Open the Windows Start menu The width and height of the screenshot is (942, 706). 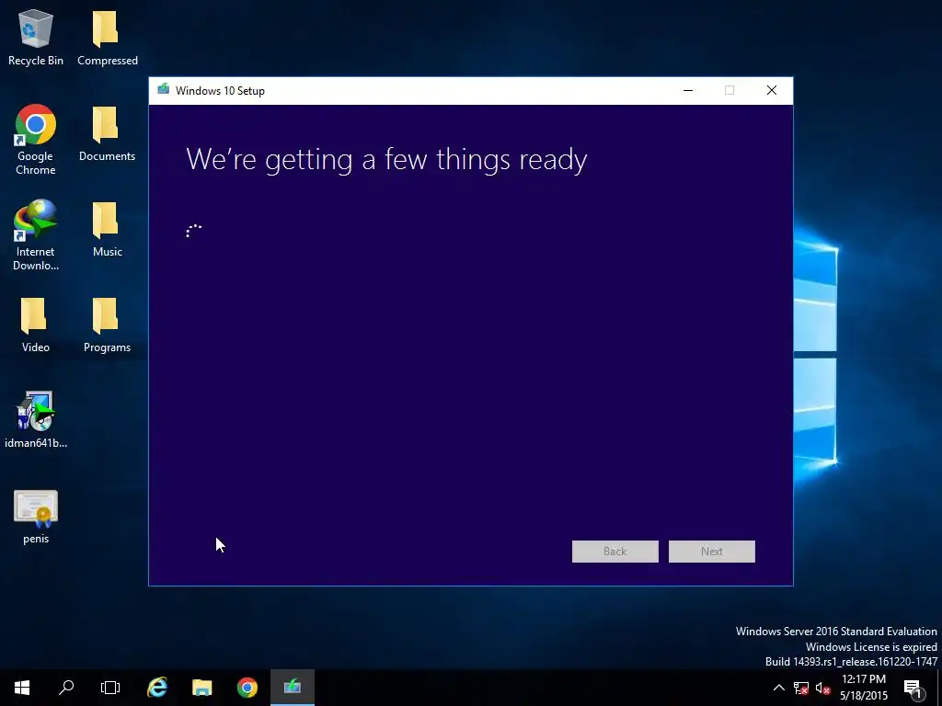22,688
